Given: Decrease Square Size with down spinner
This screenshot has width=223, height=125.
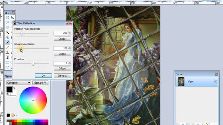Looking at the screenshot, I should [69, 49].
